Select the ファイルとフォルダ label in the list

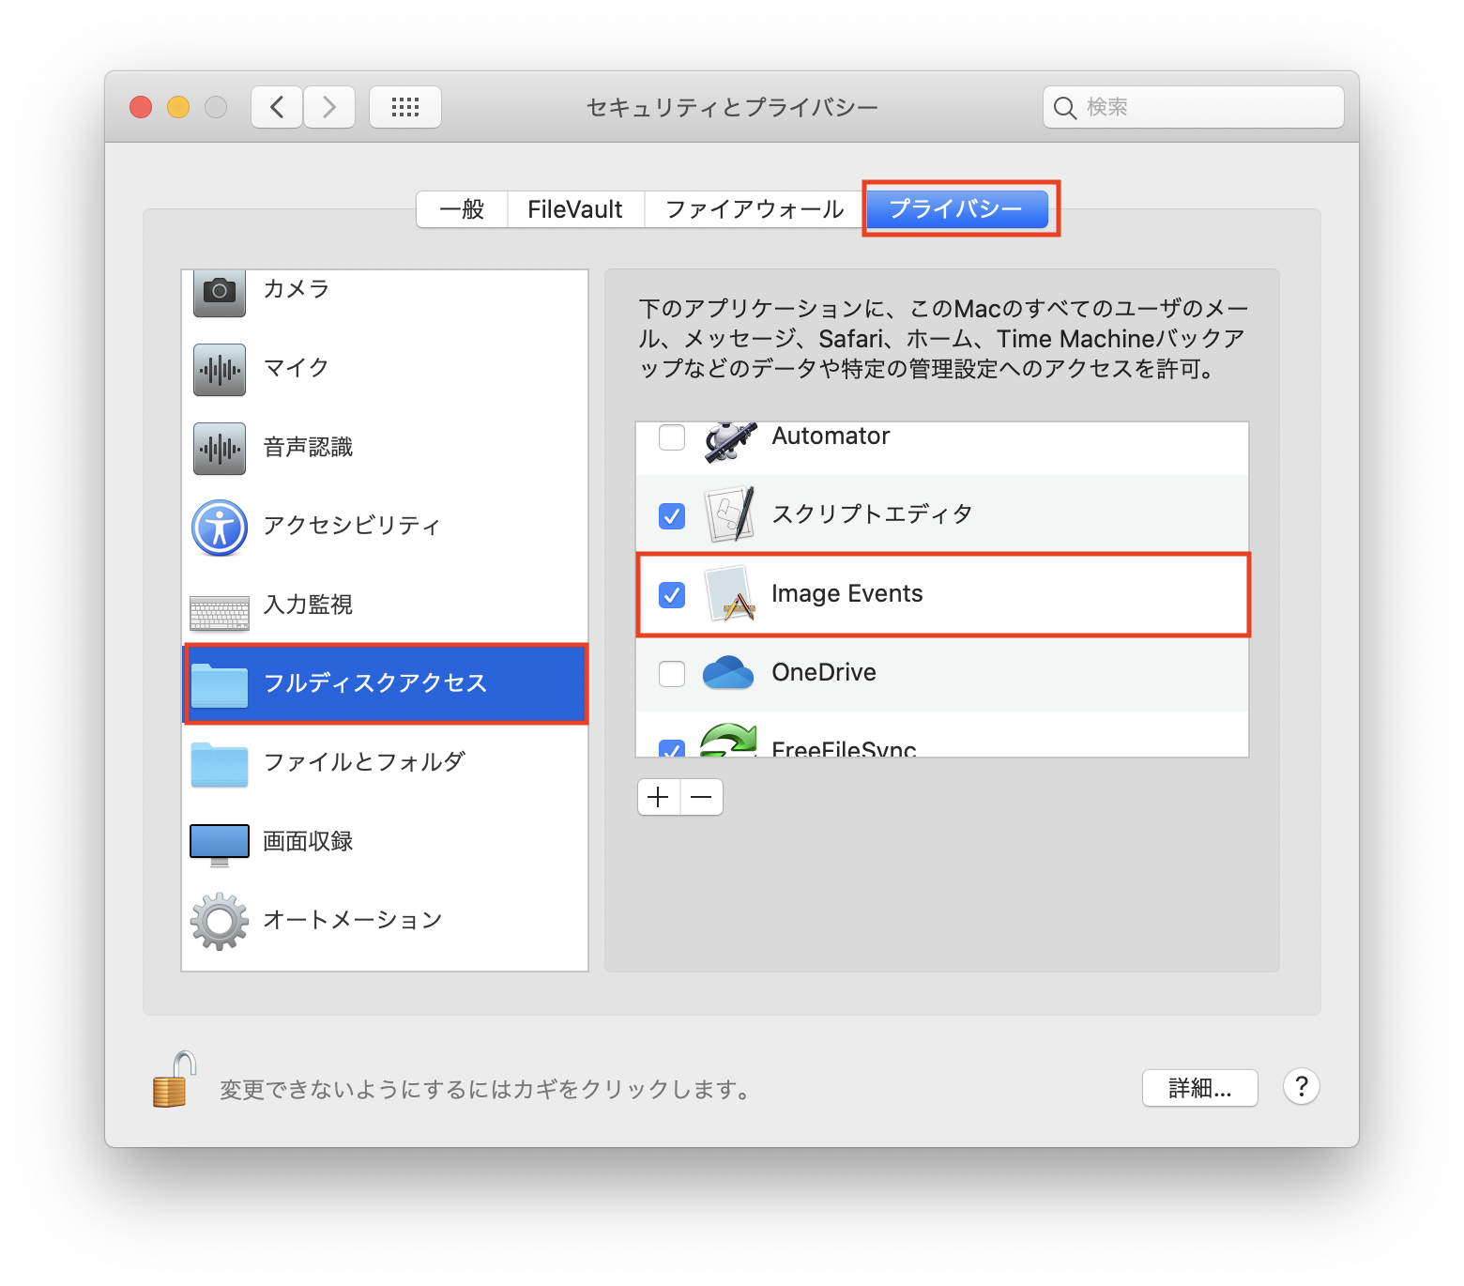click(364, 762)
